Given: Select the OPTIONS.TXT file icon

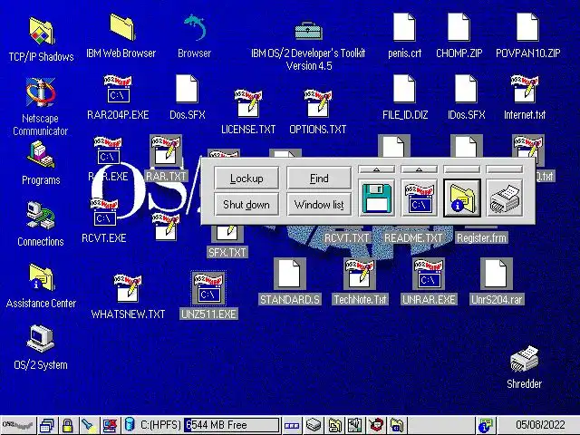Looking at the screenshot, I should 318,103.
